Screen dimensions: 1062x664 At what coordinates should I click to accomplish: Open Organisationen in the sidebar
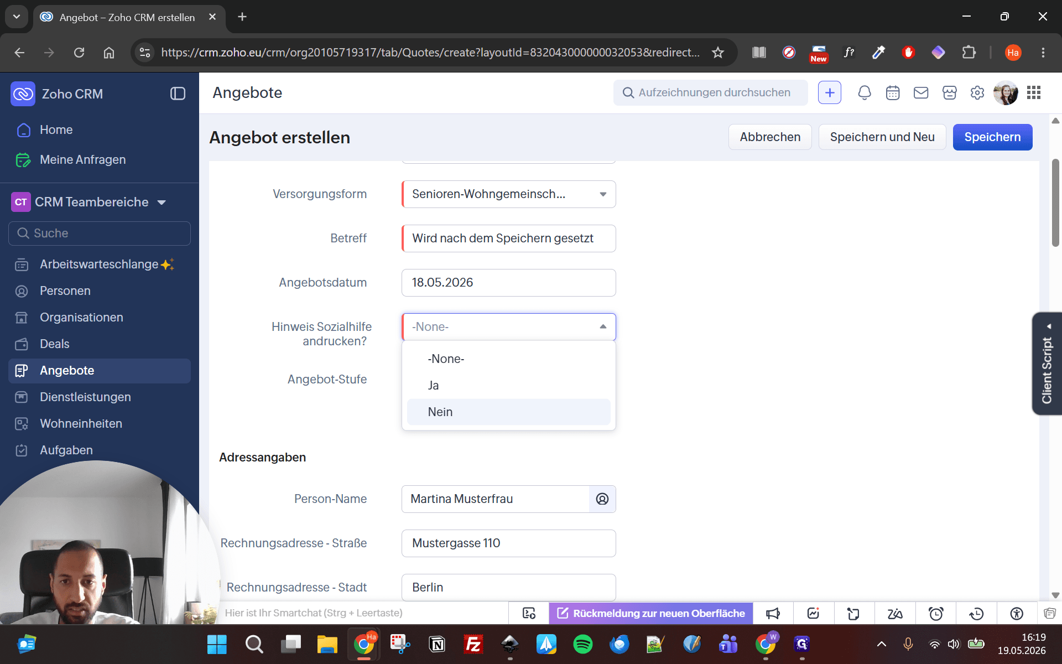pos(100,318)
